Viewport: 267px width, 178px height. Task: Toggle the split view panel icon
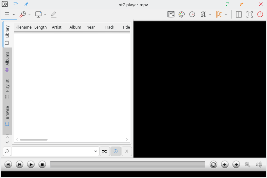click(239, 14)
